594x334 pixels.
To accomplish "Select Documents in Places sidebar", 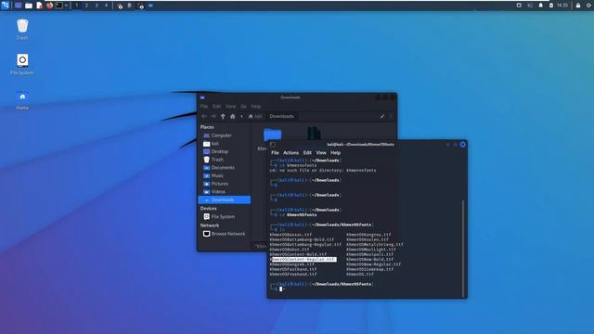I will click(x=225, y=167).
